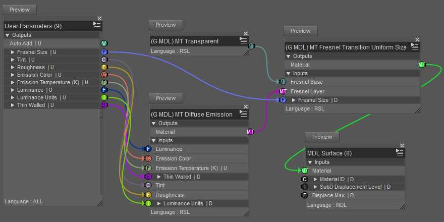The width and height of the screenshot is (444, 222).
Task: Click the Tint C output port on User Parameters
Action: (x=104, y=60)
